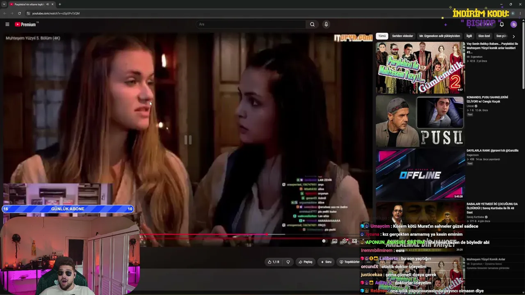Close the Purplebixi YouTube tab
This screenshot has height=295, width=525.
[x=53, y=5]
